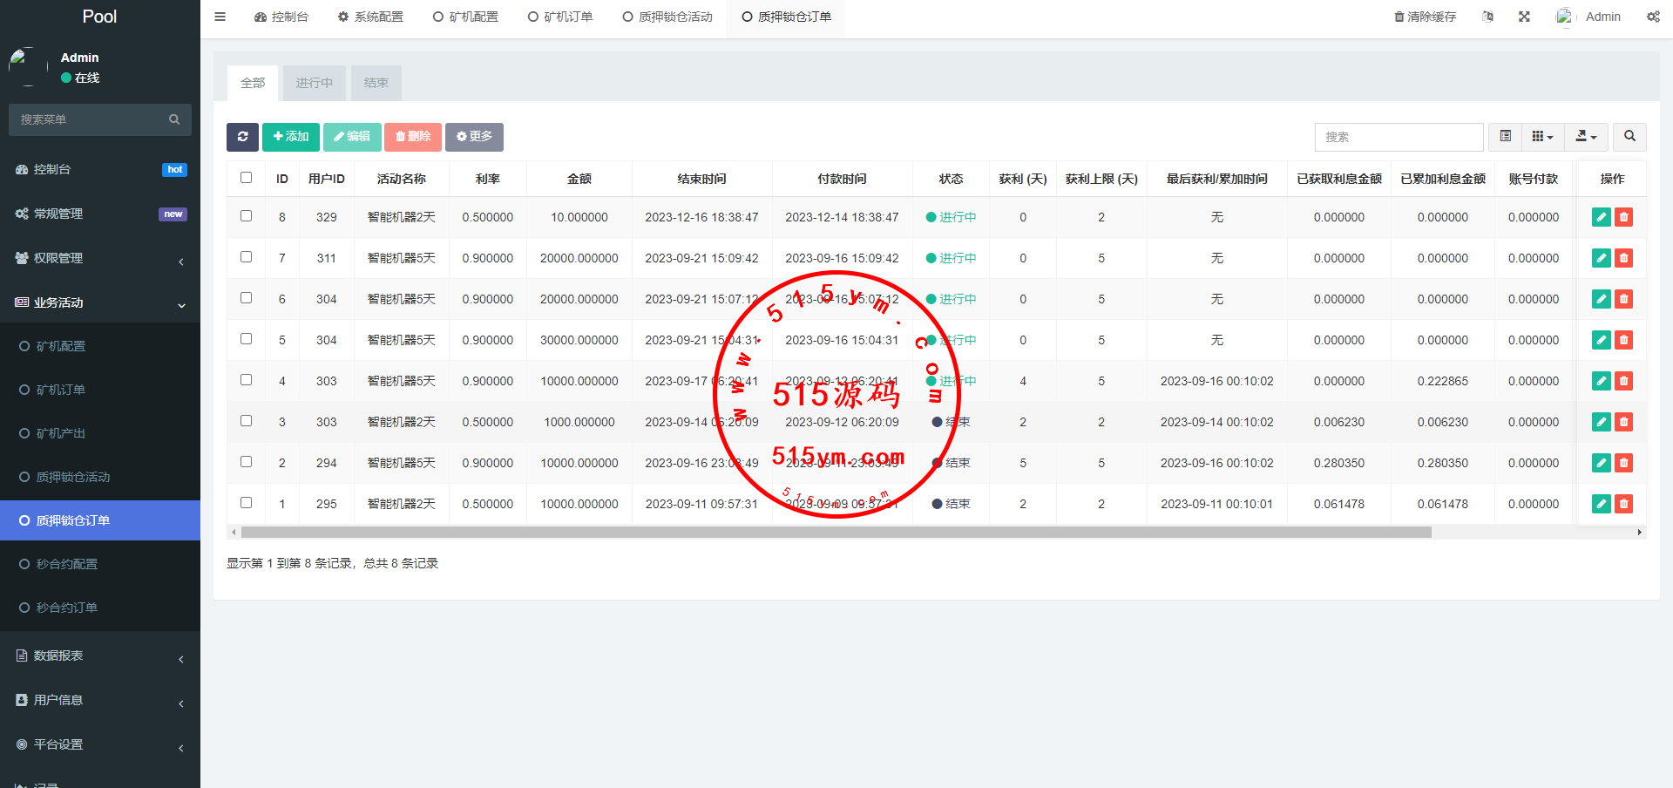The width and height of the screenshot is (1673, 788).
Task: Expand the 权限管理 sidebar menu
Action: tap(100, 258)
